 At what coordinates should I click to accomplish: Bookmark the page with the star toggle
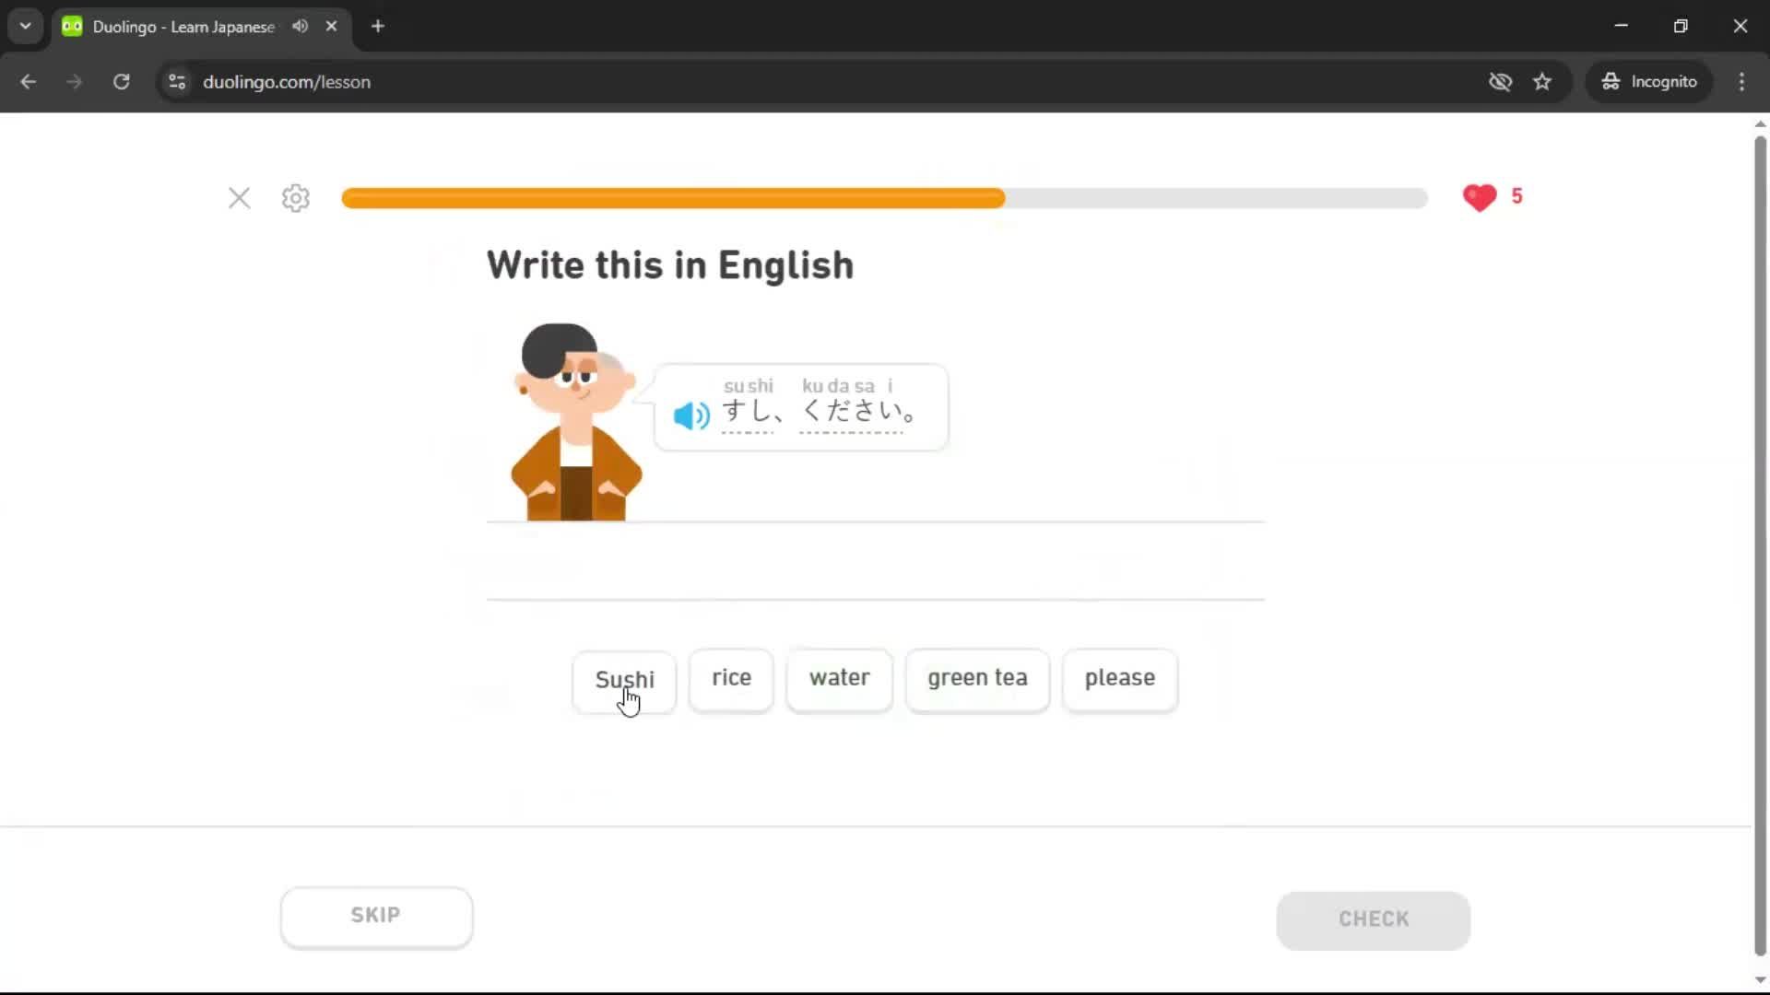1542,82
